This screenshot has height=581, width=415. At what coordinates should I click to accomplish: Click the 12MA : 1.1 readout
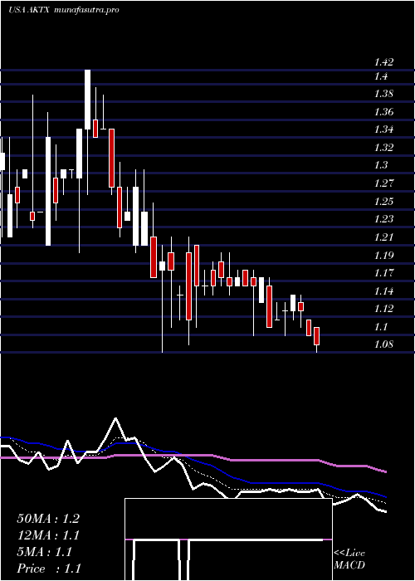48,535
